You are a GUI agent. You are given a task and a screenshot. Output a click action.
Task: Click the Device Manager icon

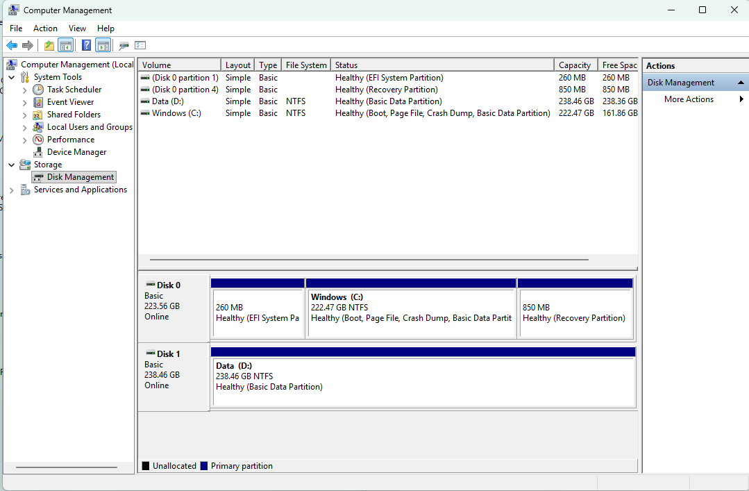38,152
